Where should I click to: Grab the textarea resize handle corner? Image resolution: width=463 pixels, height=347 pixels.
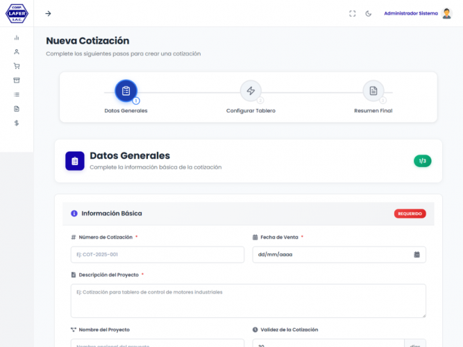tap(423, 316)
